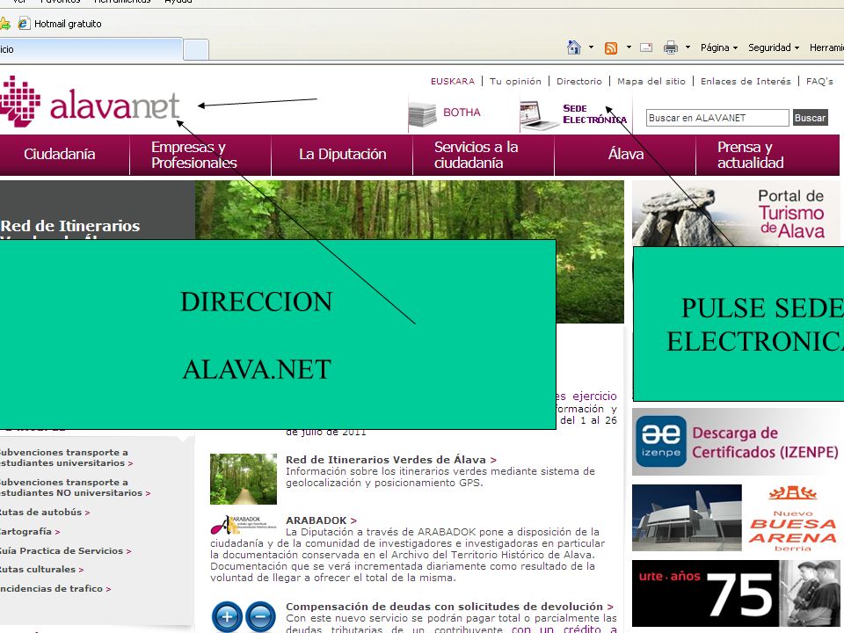Switch language with EUSKARA link
Viewport: 844px width, 633px height.
tap(453, 81)
